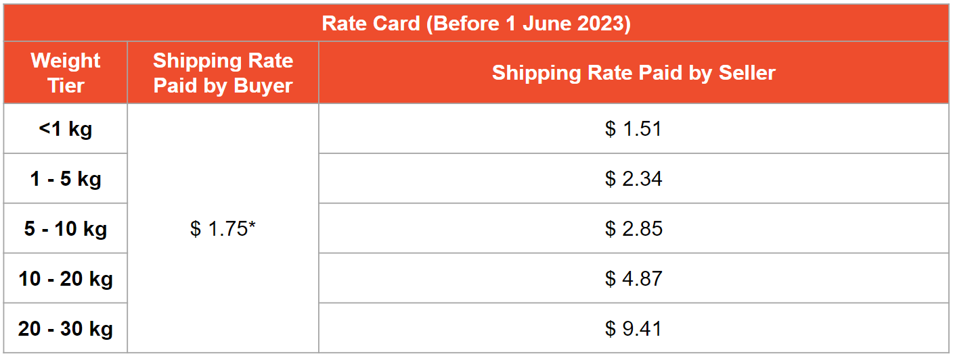Select the $ 4.87 seller rate cell
The width and height of the screenshot is (953, 356).
634,279
